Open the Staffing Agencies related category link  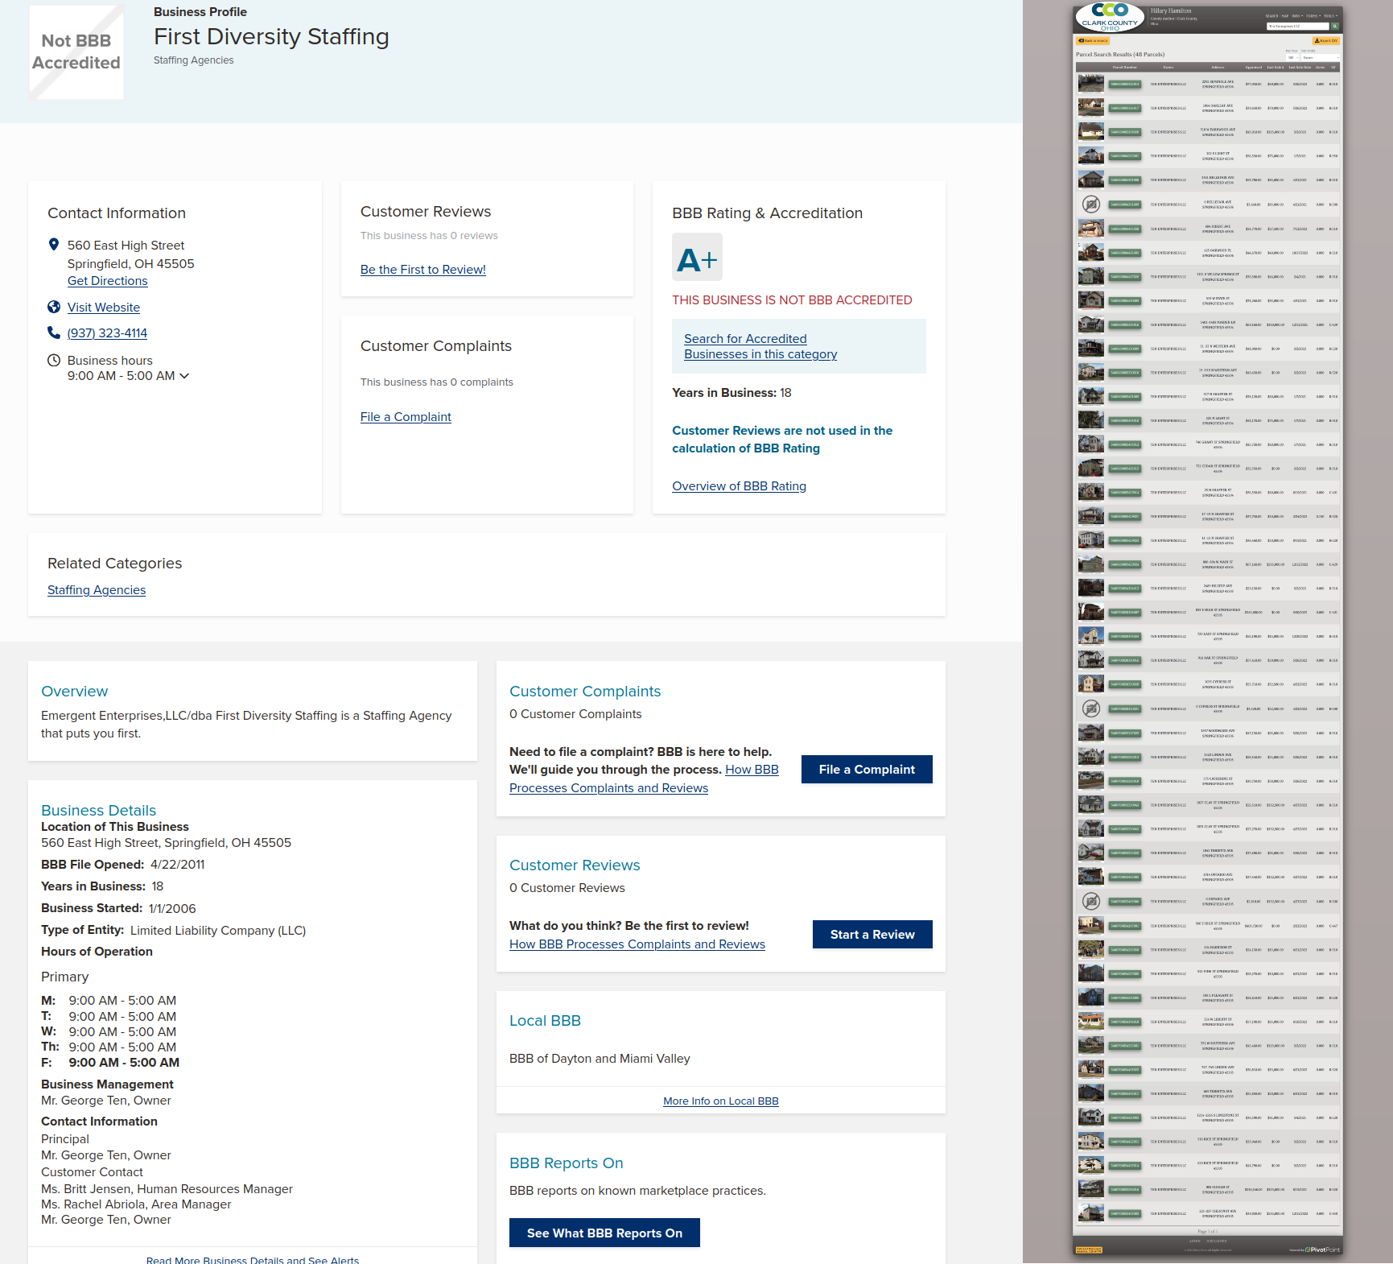97,590
